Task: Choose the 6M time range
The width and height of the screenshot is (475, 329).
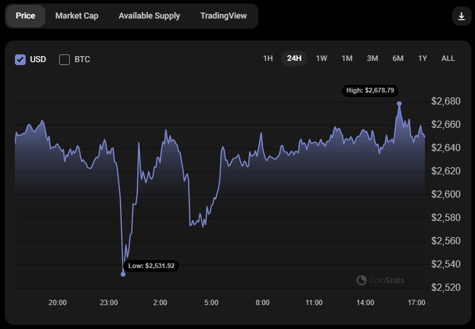Action: (x=398, y=59)
